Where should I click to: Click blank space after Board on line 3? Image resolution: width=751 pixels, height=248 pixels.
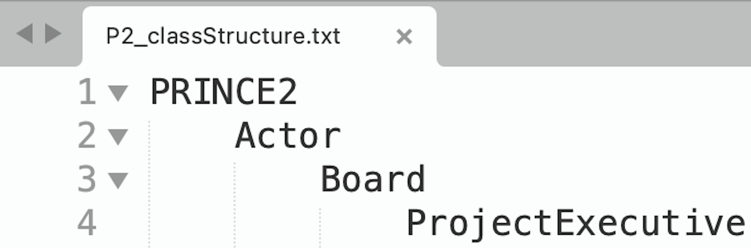[575, 179]
